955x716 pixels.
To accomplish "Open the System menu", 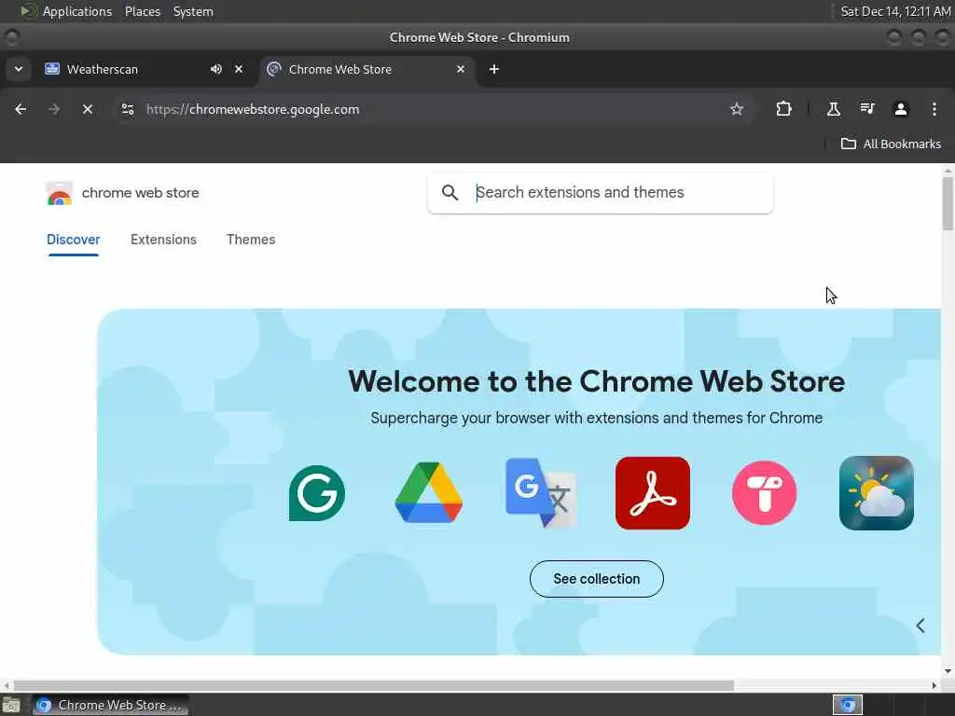I will [193, 11].
